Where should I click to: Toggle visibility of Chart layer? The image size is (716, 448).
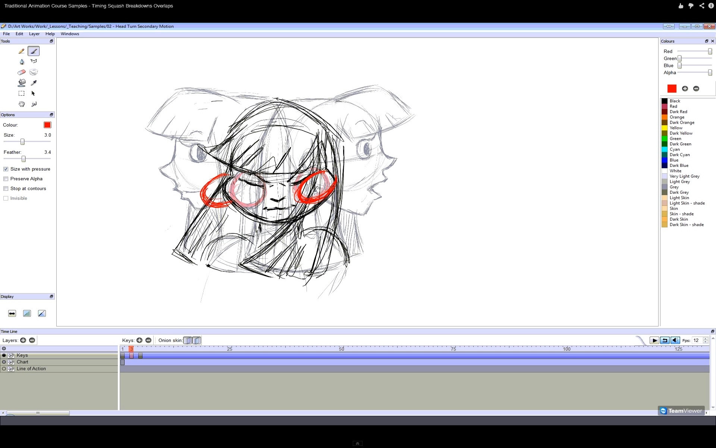coord(4,362)
